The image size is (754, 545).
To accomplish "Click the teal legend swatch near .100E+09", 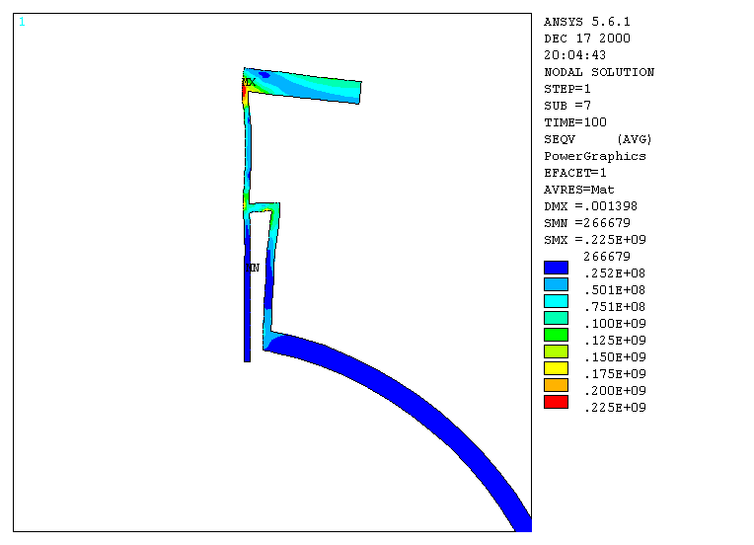I will (556, 318).
